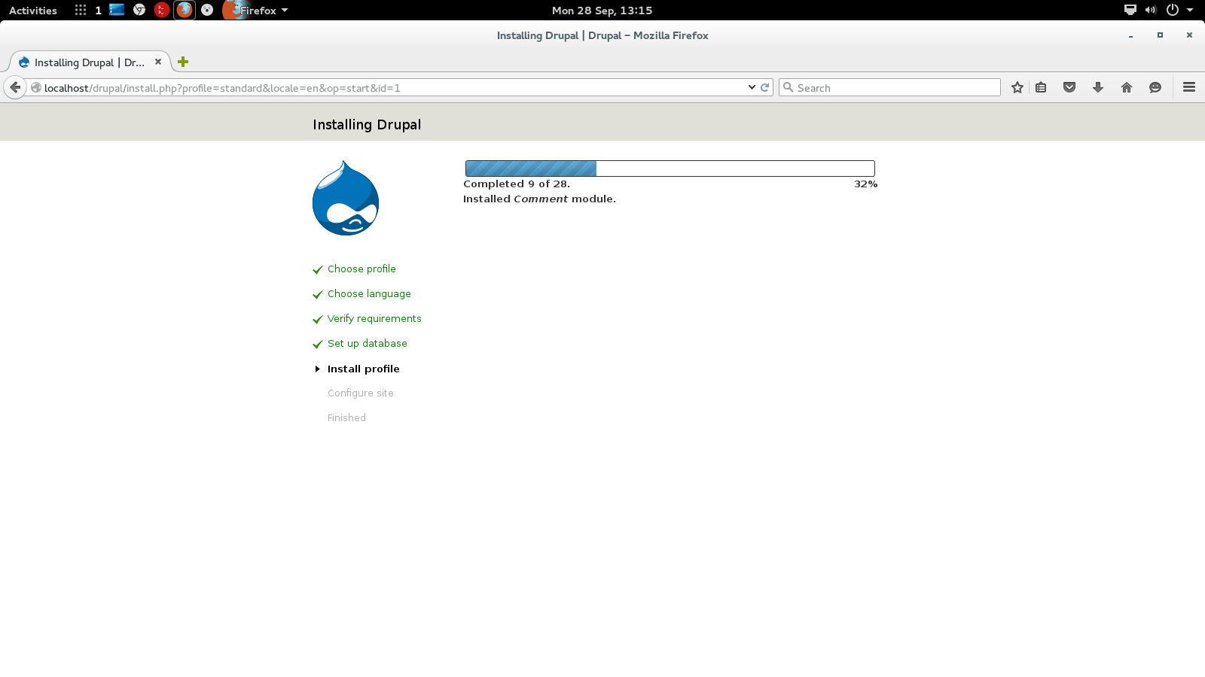Go to the Firefox home page
The width and height of the screenshot is (1205, 677).
[1127, 87]
